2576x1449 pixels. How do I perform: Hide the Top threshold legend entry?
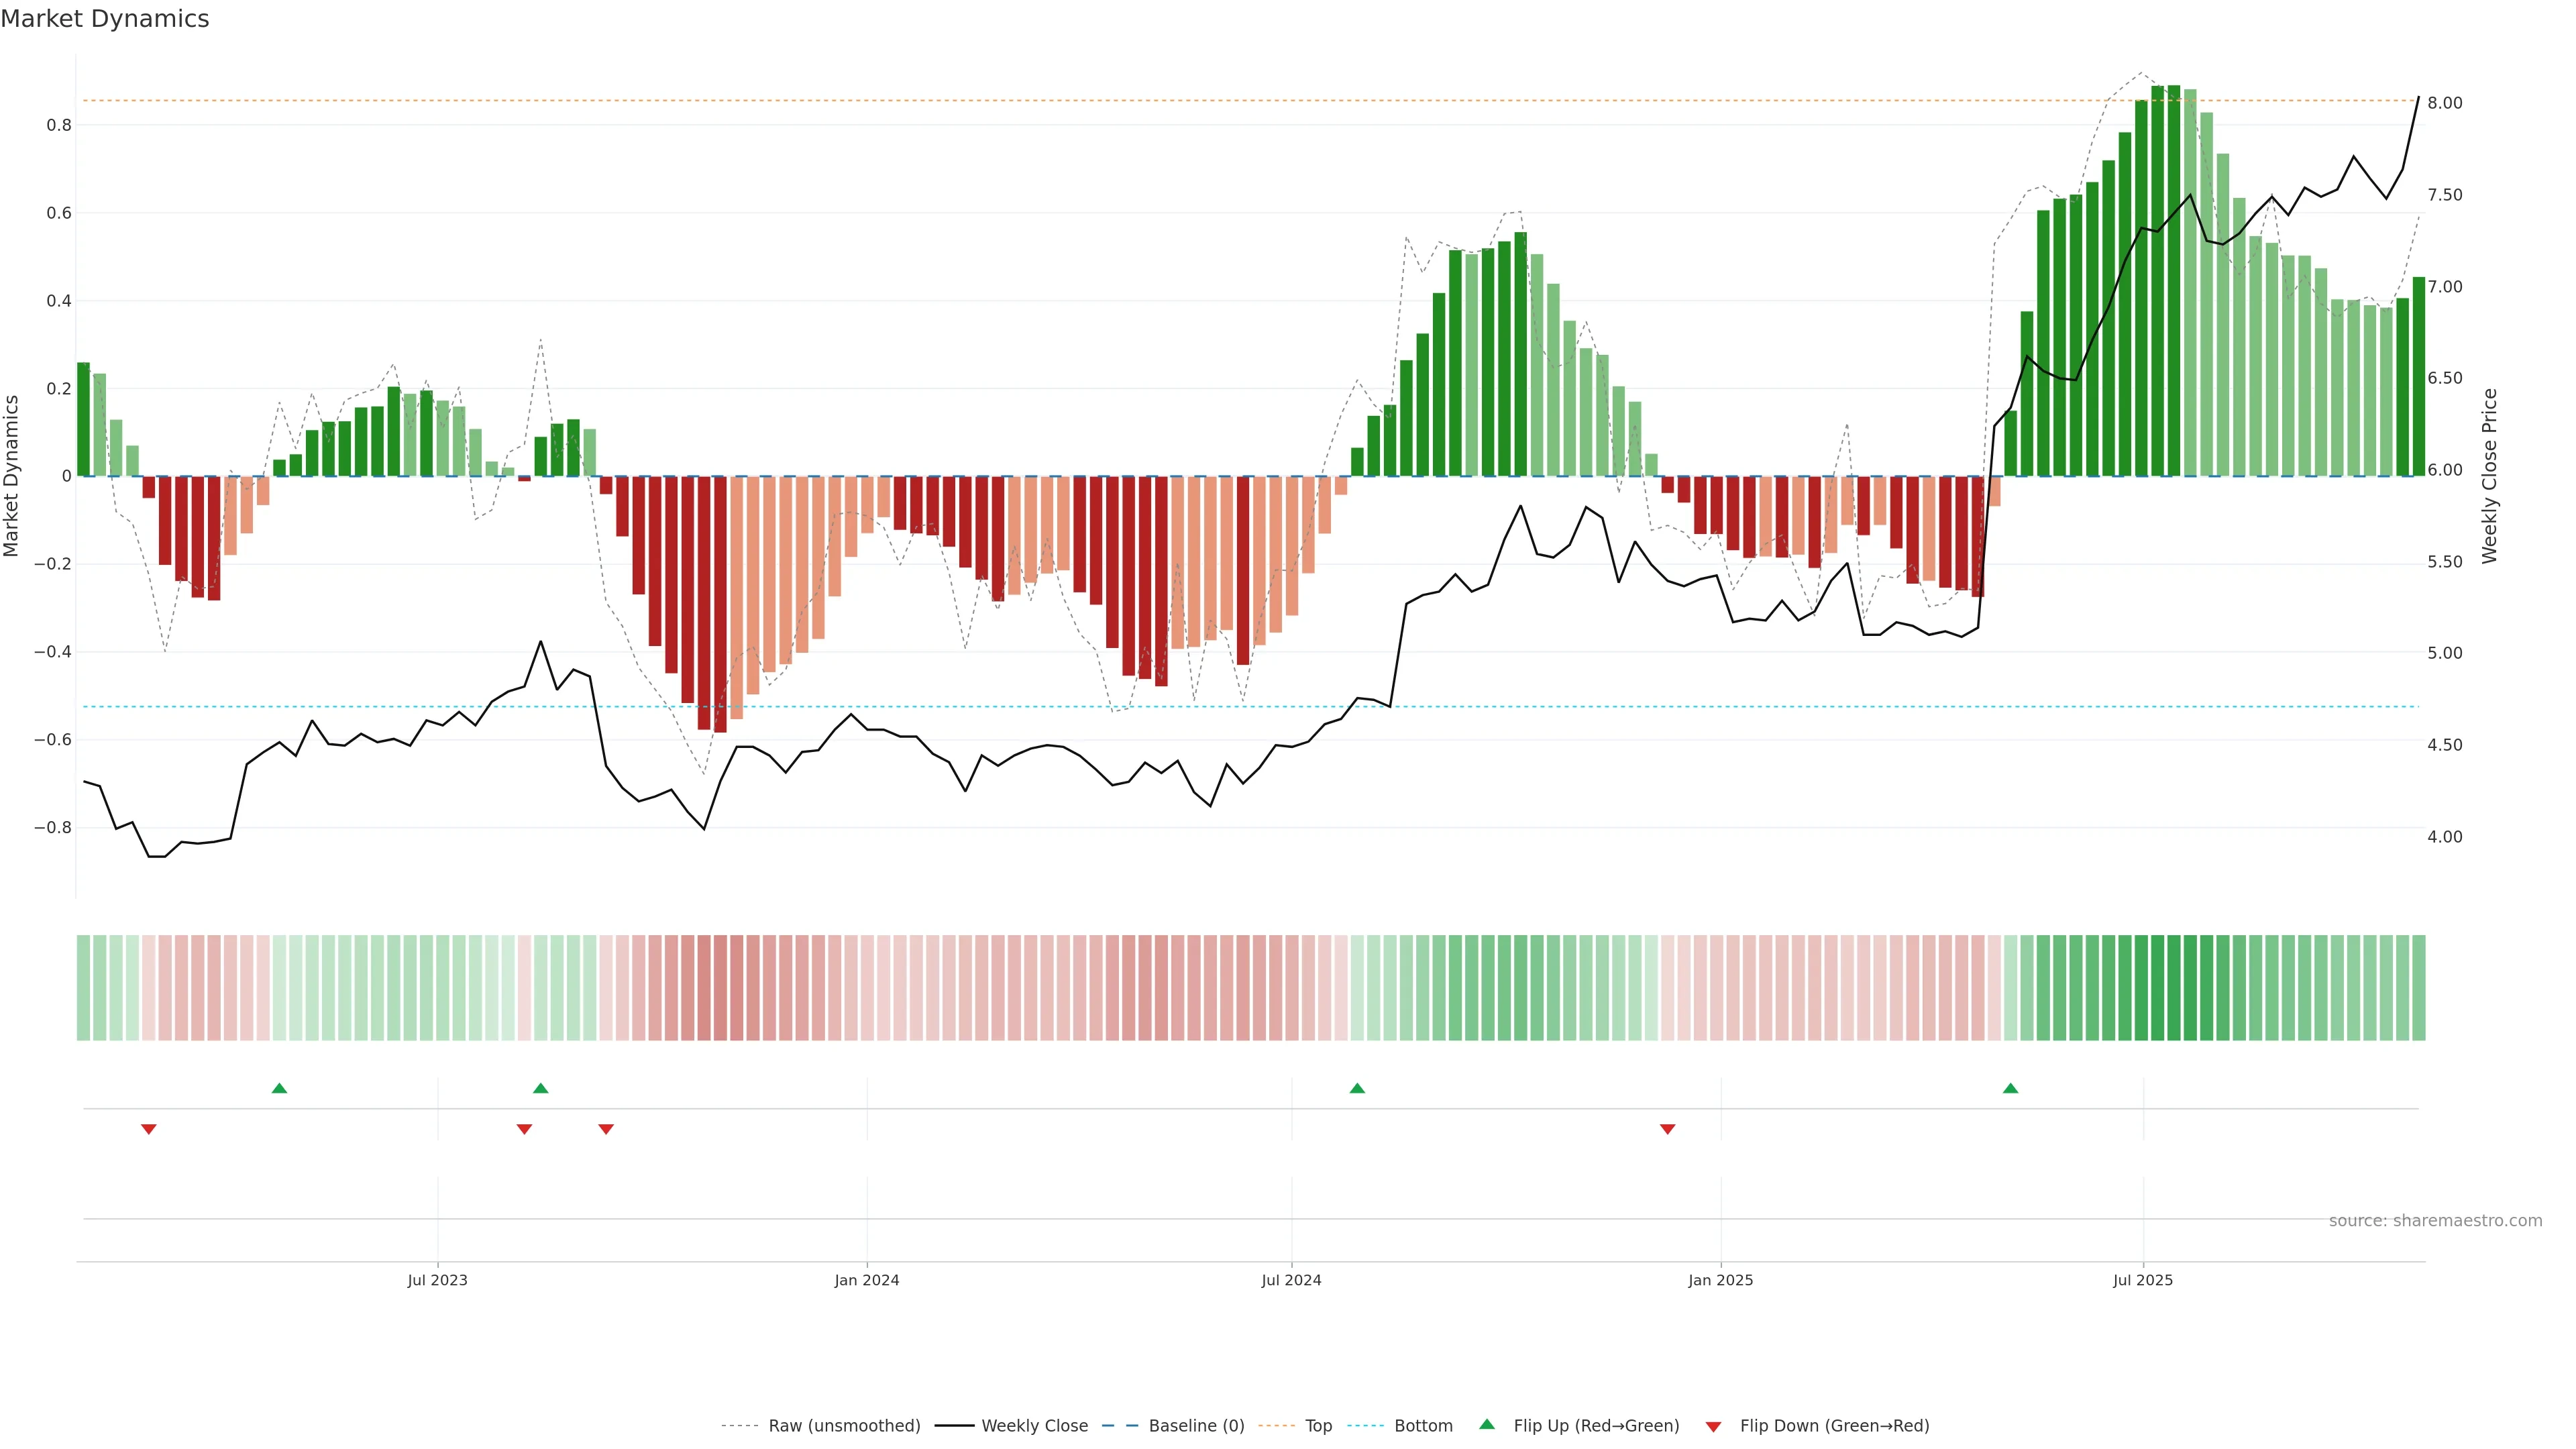[x=1318, y=1426]
